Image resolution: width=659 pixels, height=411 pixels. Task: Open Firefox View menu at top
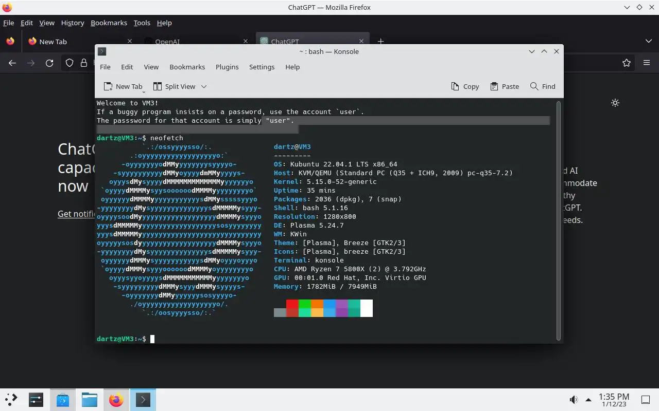click(x=47, y=23)
